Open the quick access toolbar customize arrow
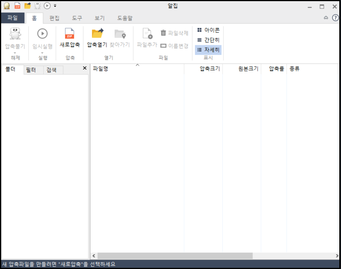This screenshot has height=269, width=341. pos(55,6)
